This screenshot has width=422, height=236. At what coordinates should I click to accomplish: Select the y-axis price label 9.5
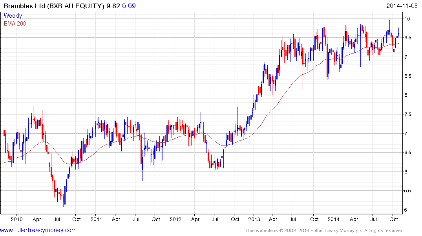[x=408, y=38]
